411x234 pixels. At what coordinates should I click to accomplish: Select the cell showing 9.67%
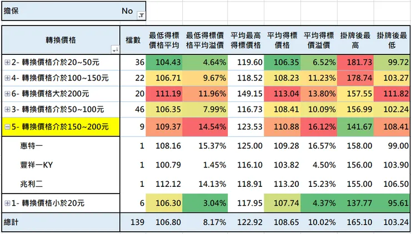205,78
